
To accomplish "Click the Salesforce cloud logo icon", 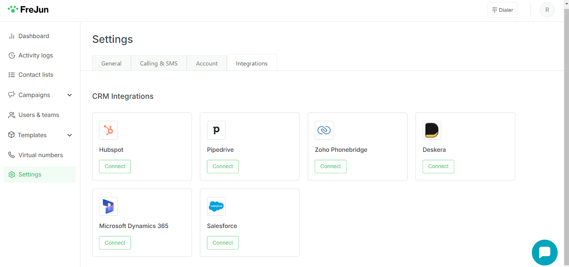I will pos(216,206).
